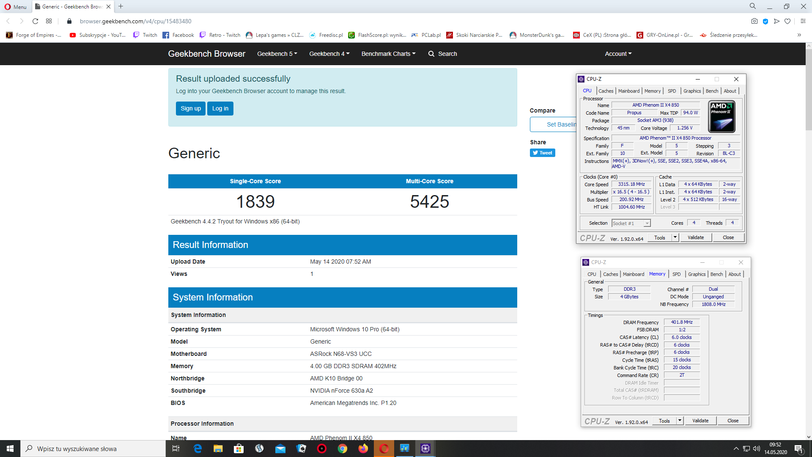Click the Tools button in upper CPU-Z
The image size is (812, 457).
[x=660, y=237]
